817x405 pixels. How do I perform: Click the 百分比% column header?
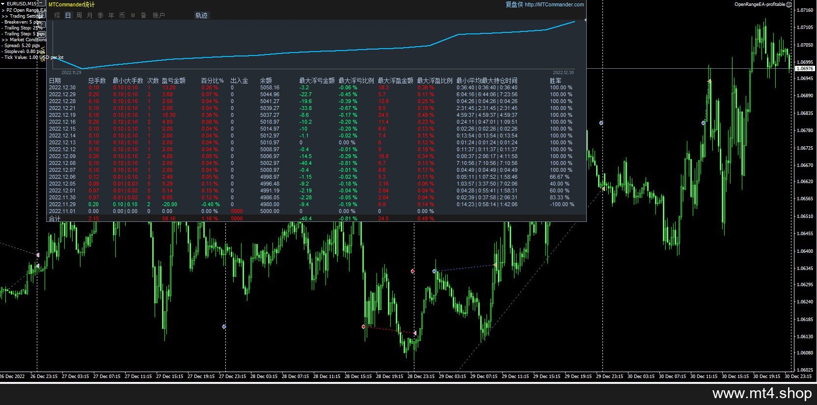point(212,81)
